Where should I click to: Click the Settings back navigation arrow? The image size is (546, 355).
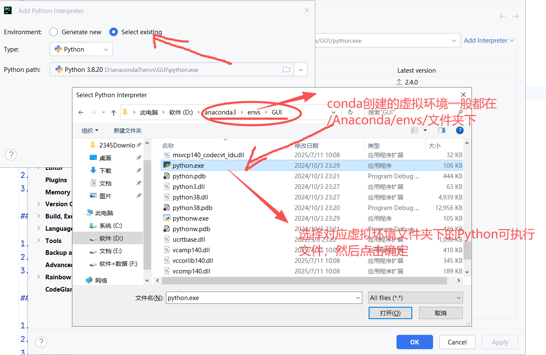coord(502,16)
